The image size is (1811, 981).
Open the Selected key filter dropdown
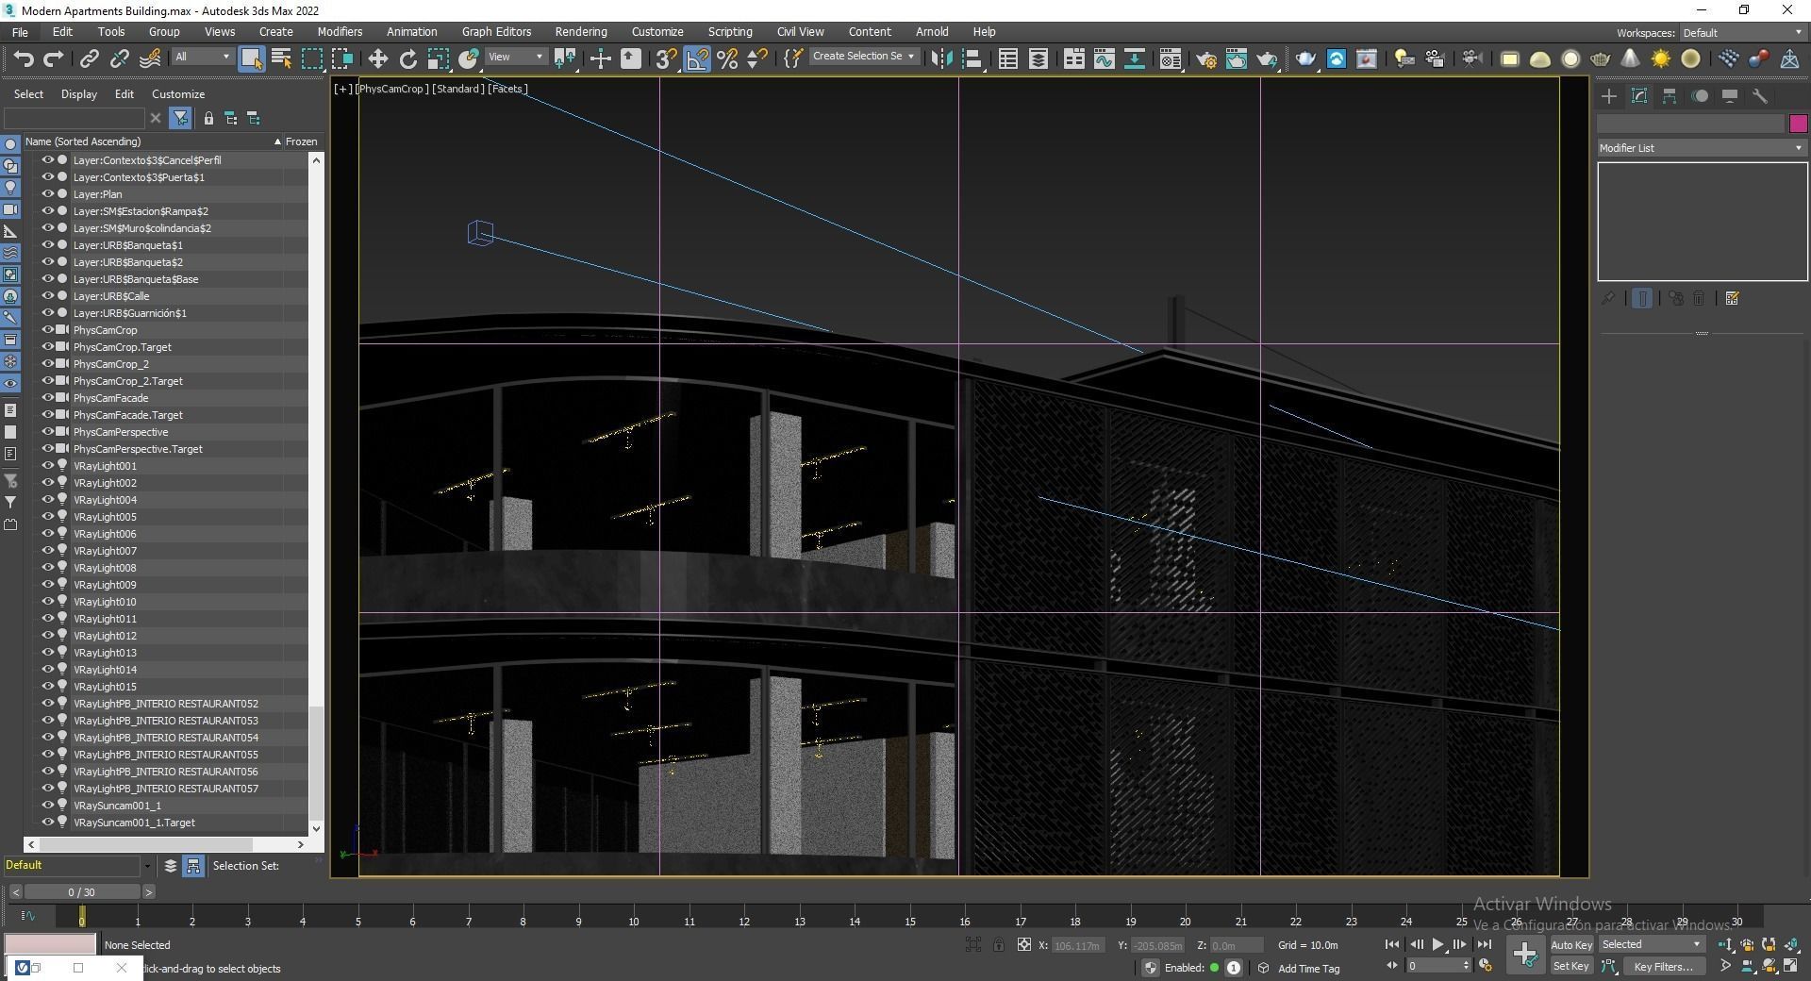point(1651,944)
